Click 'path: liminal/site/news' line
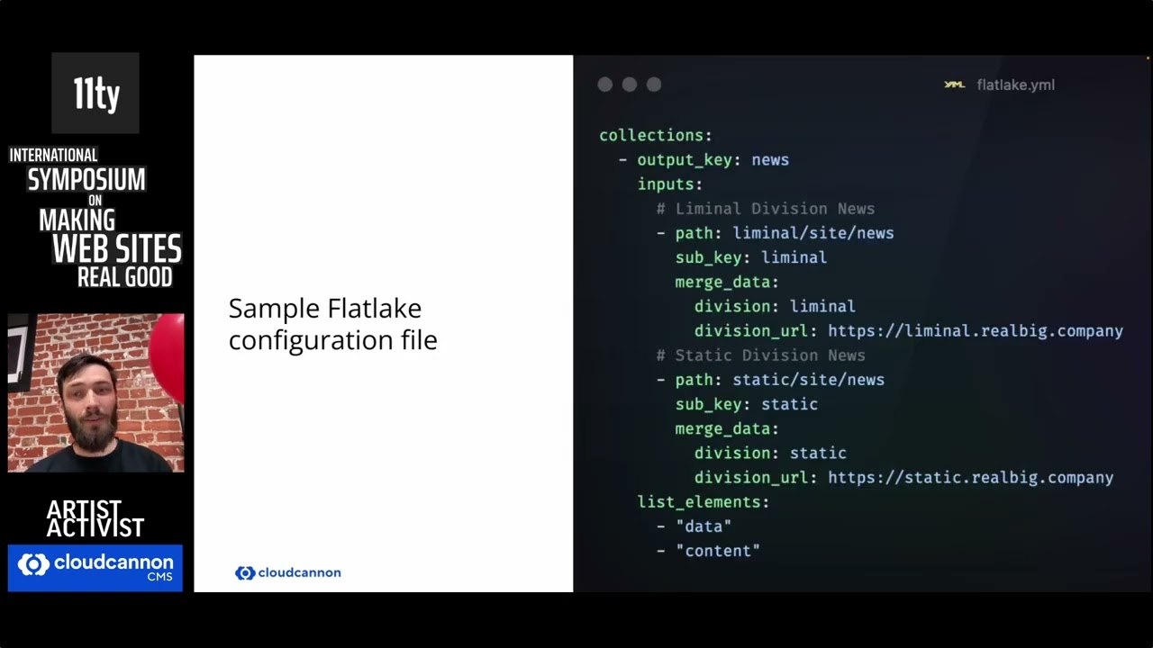1153x648 pixels. [776, 233]
